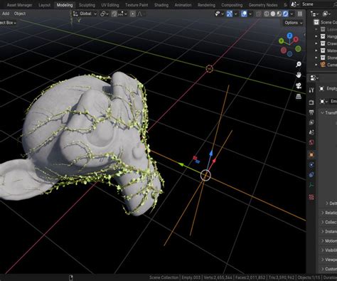Click the pan view hand icon

pyautogui.click(x=299, y=75)
